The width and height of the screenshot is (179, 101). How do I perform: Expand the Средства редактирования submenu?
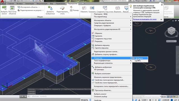112,23
